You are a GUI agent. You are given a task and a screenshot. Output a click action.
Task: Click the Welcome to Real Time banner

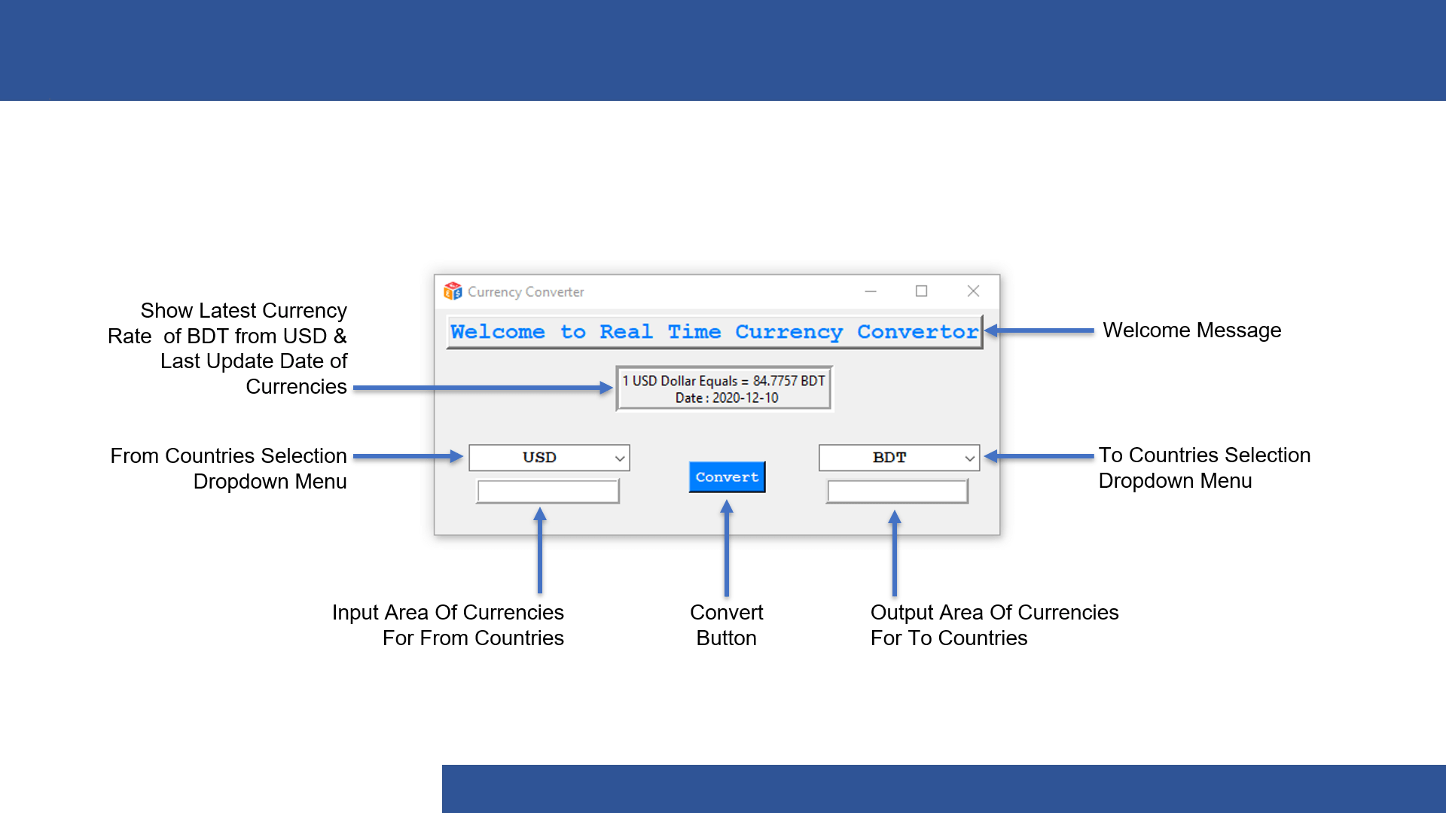pyautogui.click(x=714, y=332)
